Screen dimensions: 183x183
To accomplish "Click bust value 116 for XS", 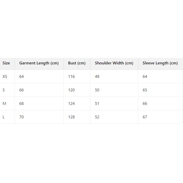I will [72, 77].
